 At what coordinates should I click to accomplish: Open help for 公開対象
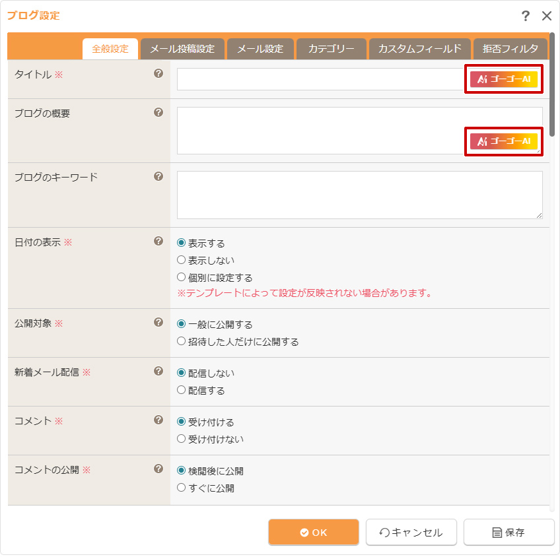[158, 322]
